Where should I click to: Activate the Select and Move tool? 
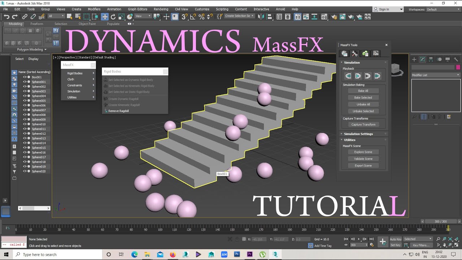pyautogui.click(x=105, y=17)
